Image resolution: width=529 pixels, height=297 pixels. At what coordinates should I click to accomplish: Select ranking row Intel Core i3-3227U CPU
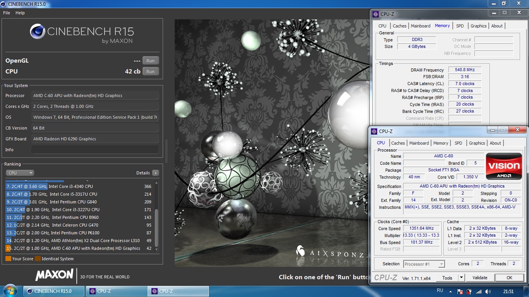[x=79, y=210]
